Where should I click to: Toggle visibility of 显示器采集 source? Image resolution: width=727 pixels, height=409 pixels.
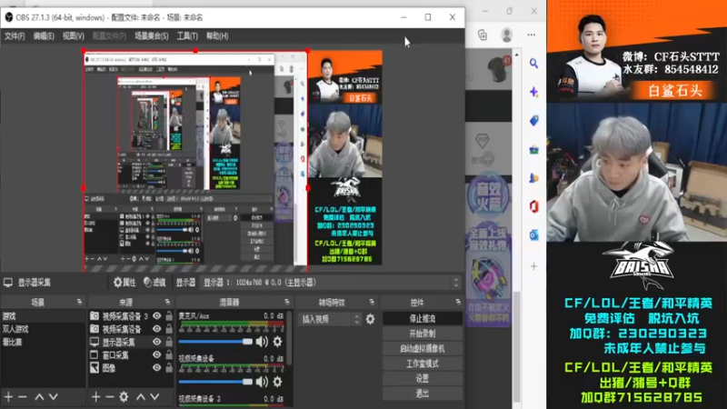pyautogui.click(x=157, y=342)
